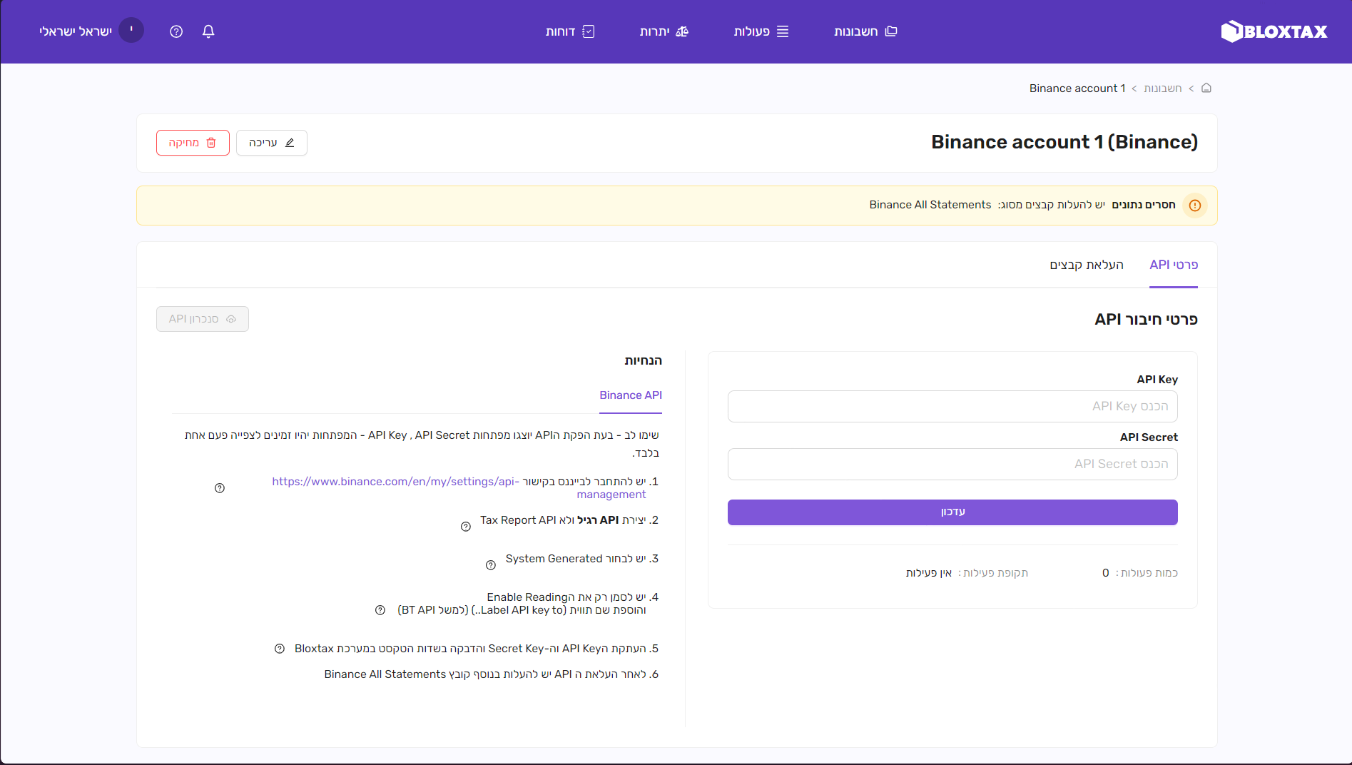Open the חשבונות accounts menu
This screenshot has width=1352, height=765.
click(x=865, y=31)
